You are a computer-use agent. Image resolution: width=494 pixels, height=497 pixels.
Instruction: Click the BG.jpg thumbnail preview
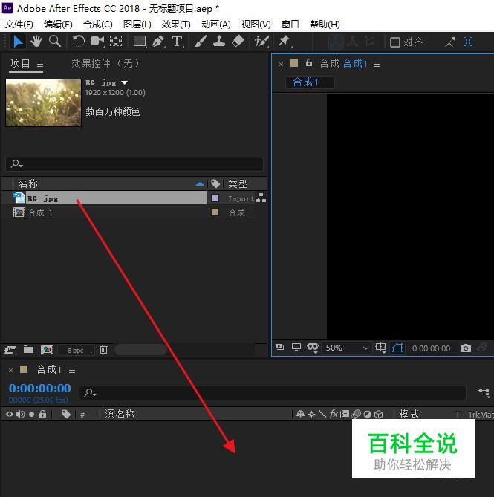pyautogui.click(x=43, y=103)
